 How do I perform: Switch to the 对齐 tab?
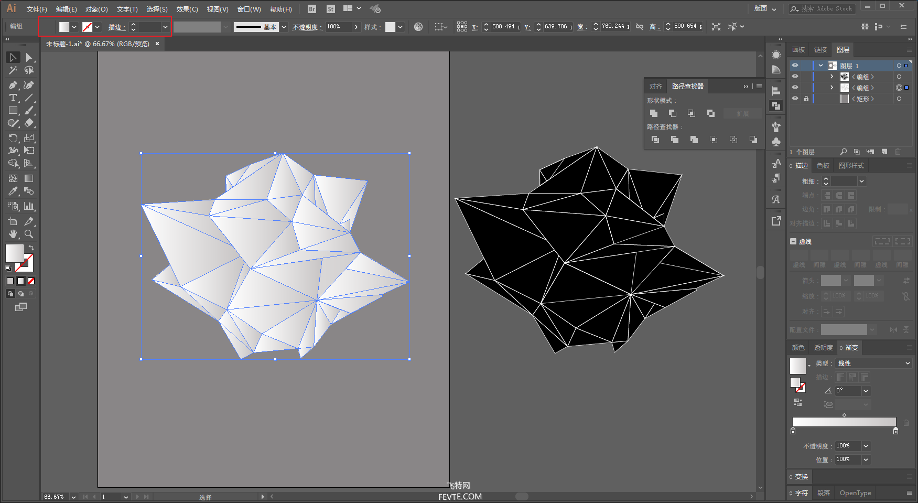click(x=655, y=87)
